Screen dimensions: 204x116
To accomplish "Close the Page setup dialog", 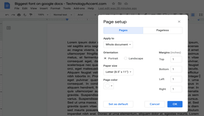I will [179, 22].
